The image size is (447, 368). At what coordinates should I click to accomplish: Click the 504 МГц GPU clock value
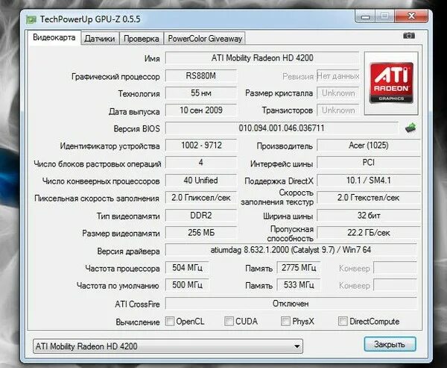tap(187, 268)
